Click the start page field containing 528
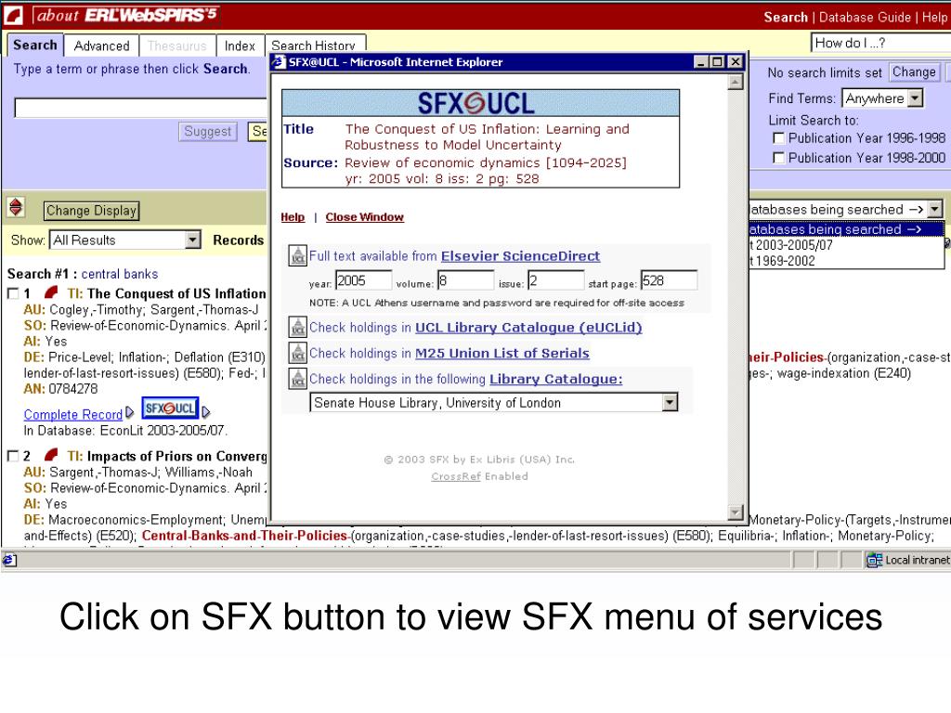Screen dimensions: 951x713 669,280
